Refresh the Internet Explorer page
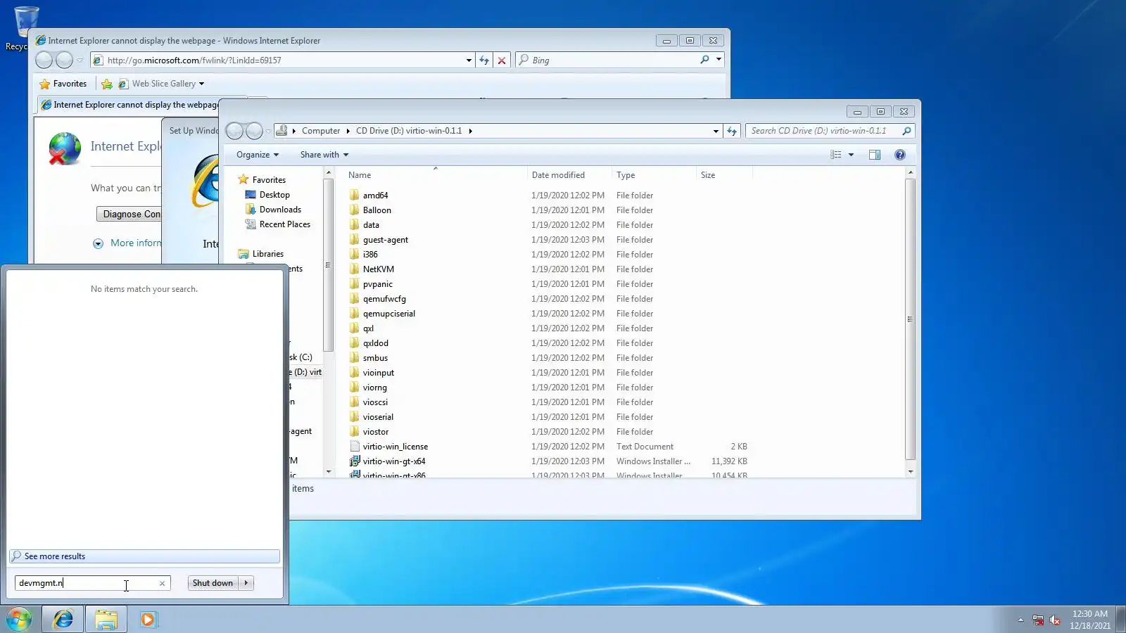The image size is (1126, 633). [484, 60]
